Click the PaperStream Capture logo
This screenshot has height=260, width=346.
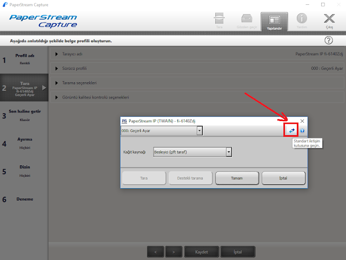(x=43, y=21)
